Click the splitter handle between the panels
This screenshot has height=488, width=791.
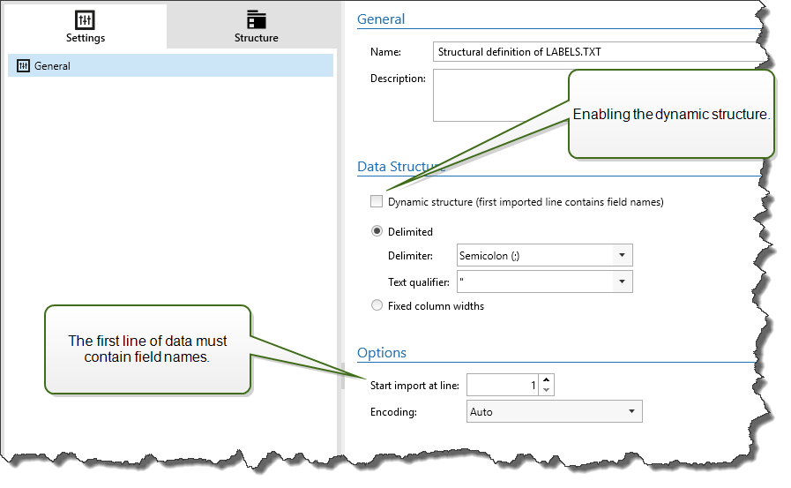(341, 375)
